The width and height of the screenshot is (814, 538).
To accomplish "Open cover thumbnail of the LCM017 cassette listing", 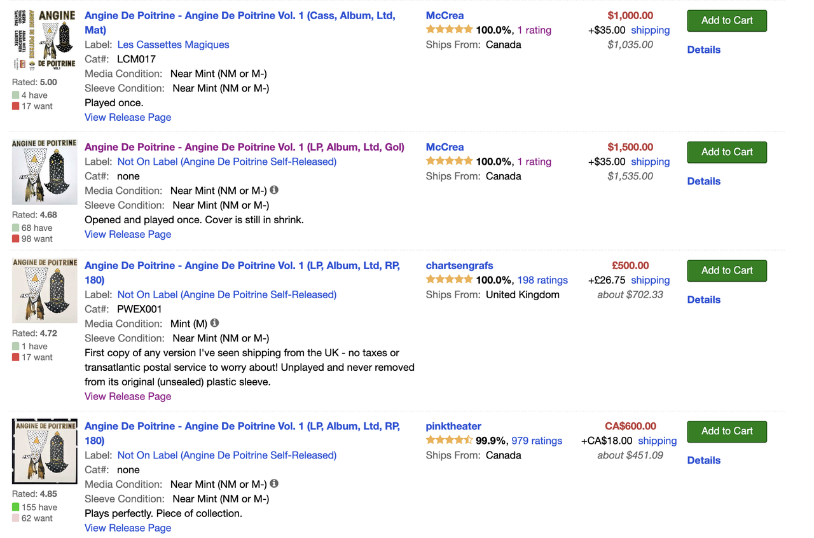I will tap(44, 39).
